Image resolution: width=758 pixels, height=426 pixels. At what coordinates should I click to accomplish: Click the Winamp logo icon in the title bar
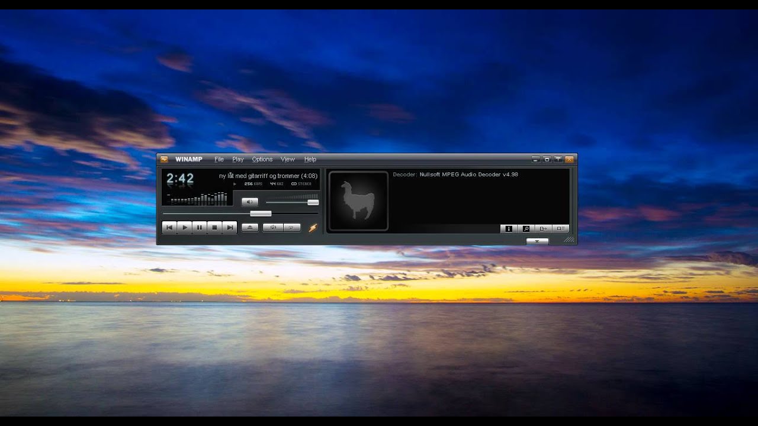(x=164, y=159)
